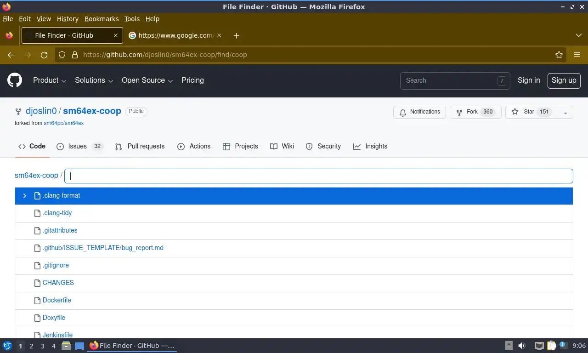The image size is (588, 353).
Task: Open a new tab with plus
Action: pyautogui.click(x=236, y=35)
